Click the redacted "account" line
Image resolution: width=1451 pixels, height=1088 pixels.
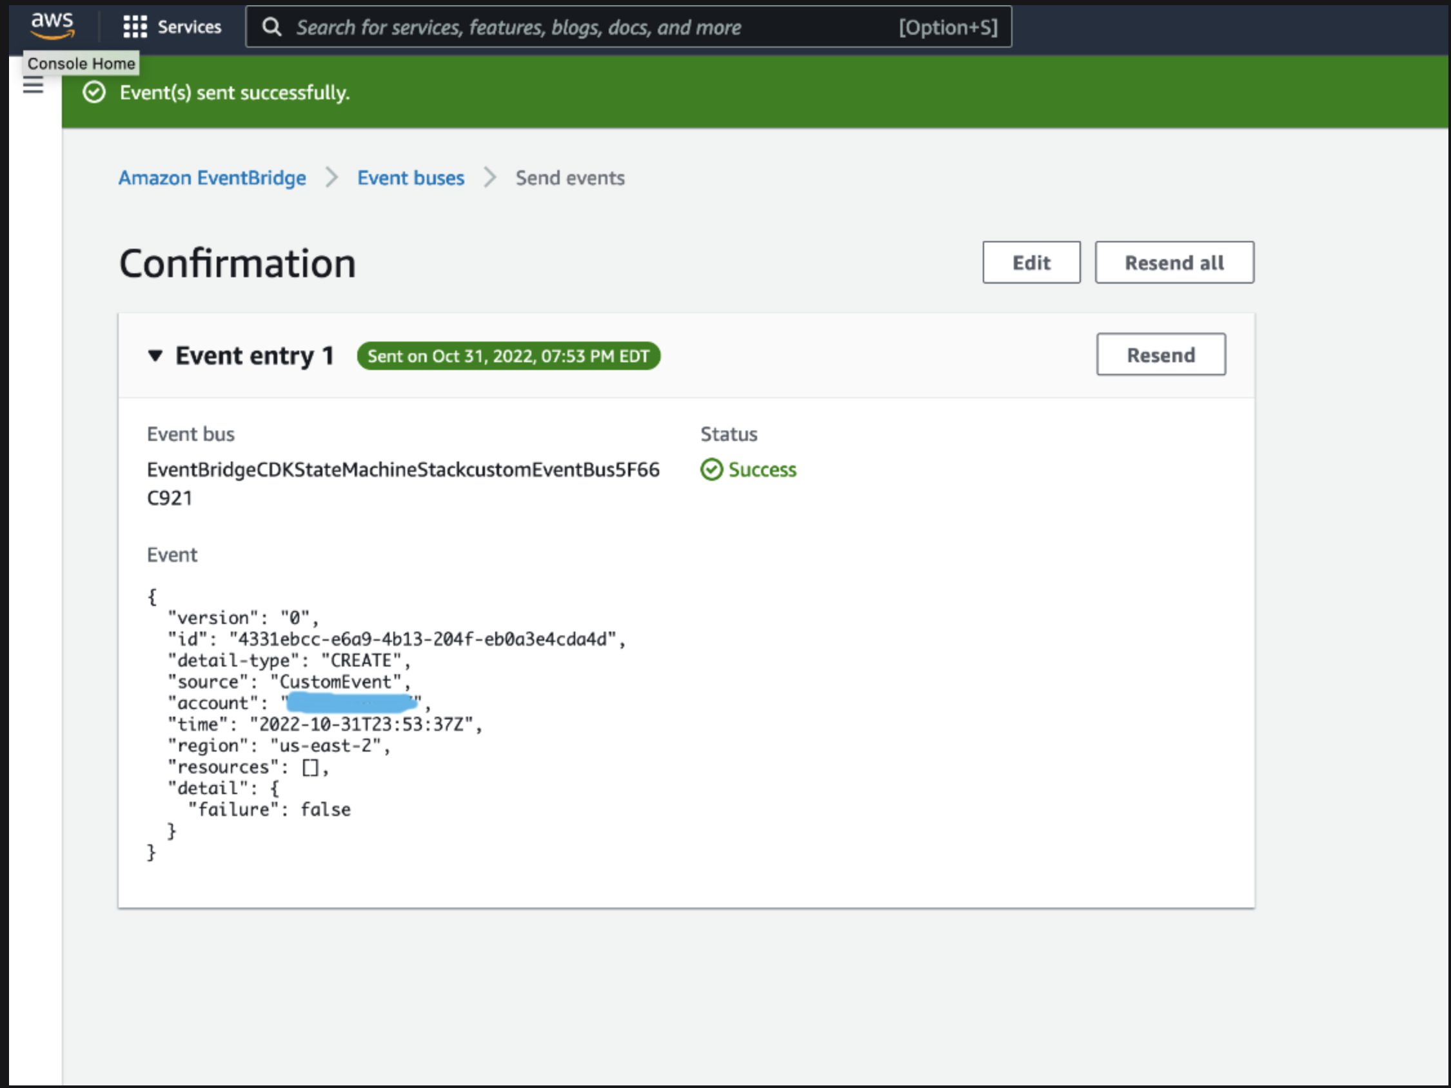click(x=299, y=703)
